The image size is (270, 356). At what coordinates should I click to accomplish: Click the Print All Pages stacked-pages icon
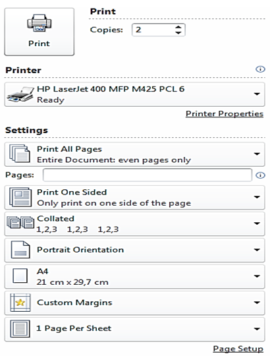[x=20, y=154]
